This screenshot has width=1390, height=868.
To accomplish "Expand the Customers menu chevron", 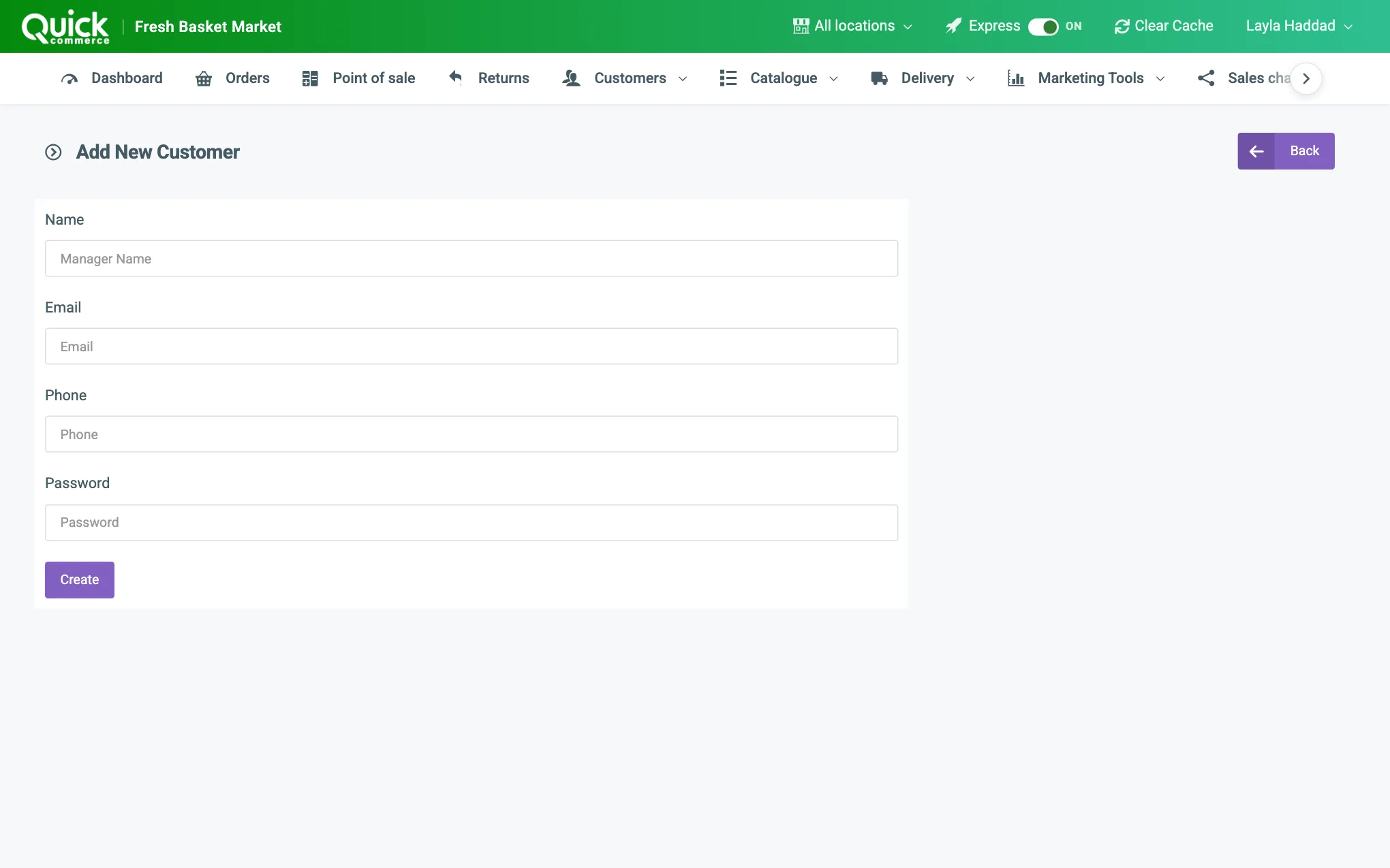I will pos(683,79).
